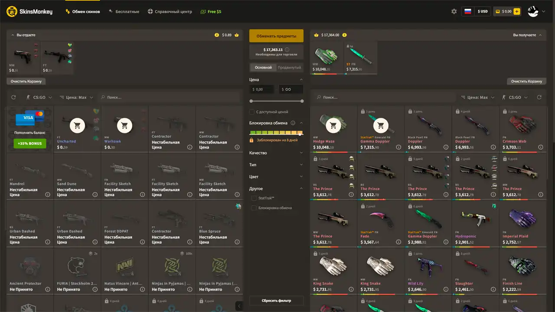Viewport: 555px width, 312px height.
Task: Collapse the Другое filter section
Action: (x=301, y=188)
